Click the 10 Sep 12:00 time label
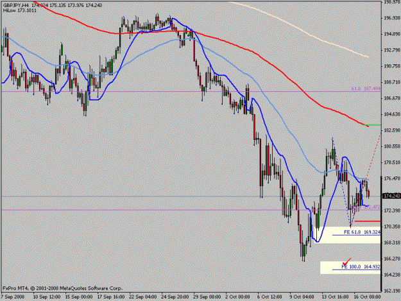The width and height of the screenshot is (401, 301). [47, 297]
